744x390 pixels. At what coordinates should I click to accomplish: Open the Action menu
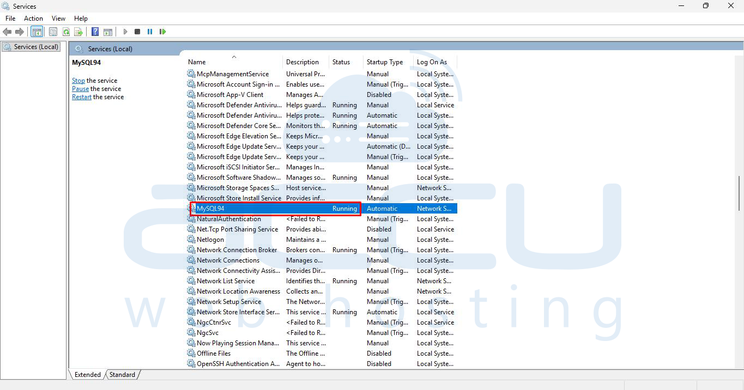33,19
